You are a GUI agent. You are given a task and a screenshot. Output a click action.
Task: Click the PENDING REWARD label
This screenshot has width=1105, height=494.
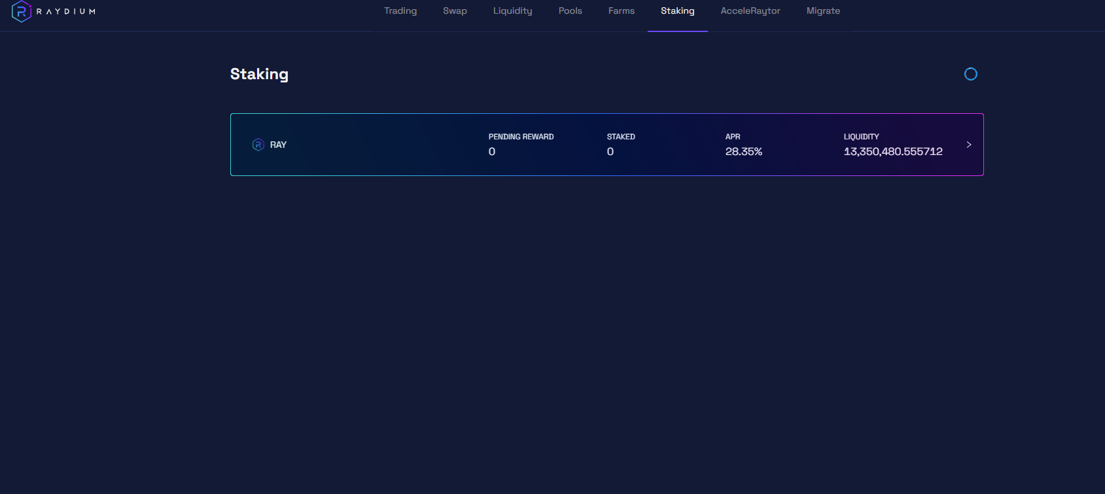click(521, 137)
